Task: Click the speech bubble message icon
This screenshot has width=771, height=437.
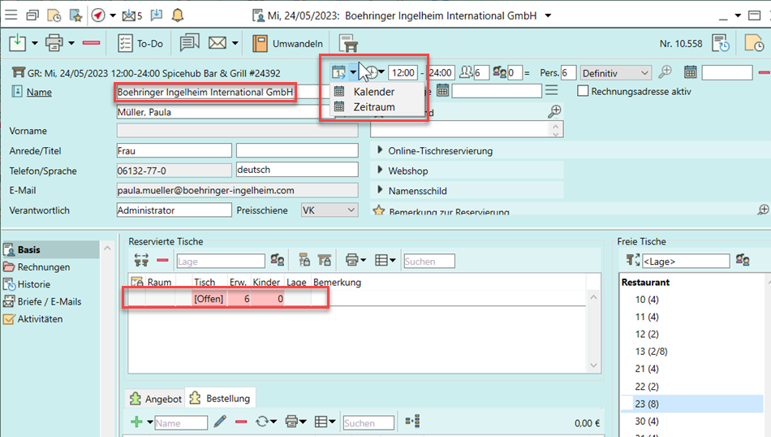Action: tap(189, 43)
